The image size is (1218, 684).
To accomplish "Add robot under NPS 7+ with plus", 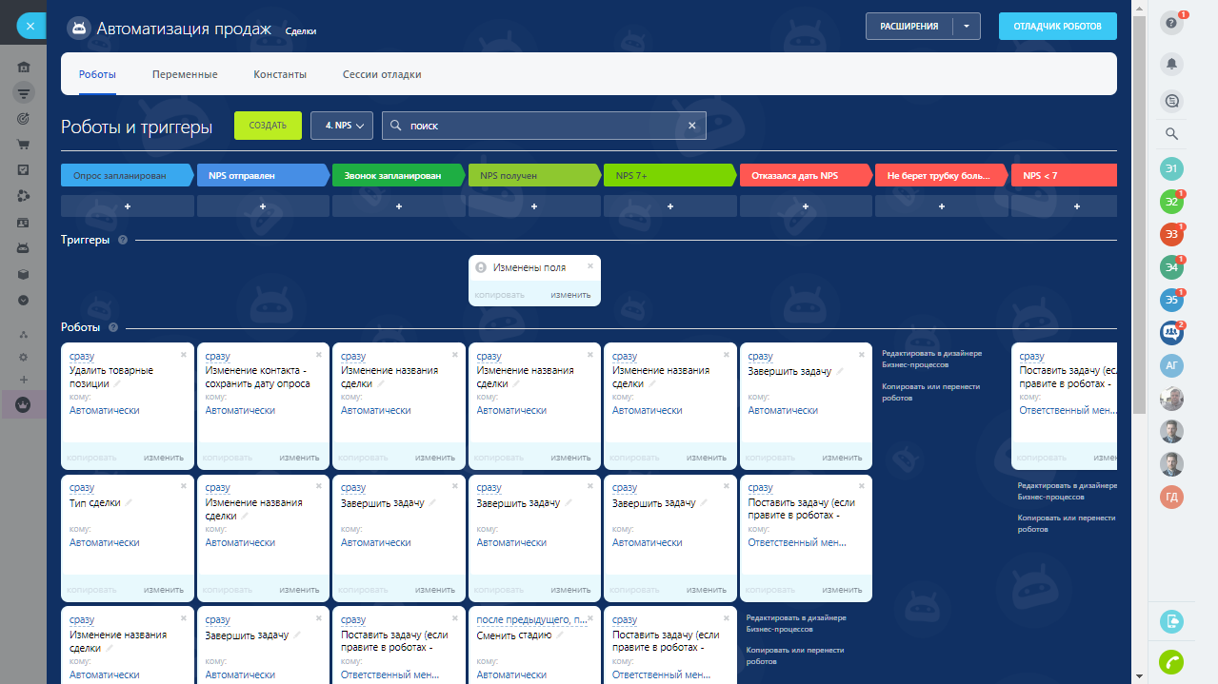I will coord(670,205).
